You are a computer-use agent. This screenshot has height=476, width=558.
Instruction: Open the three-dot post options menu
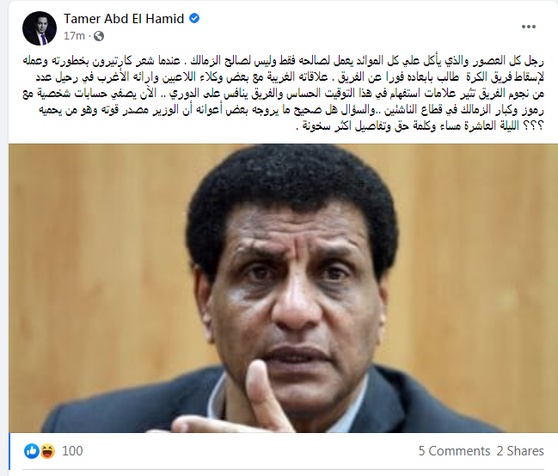(x=529, y=27)
